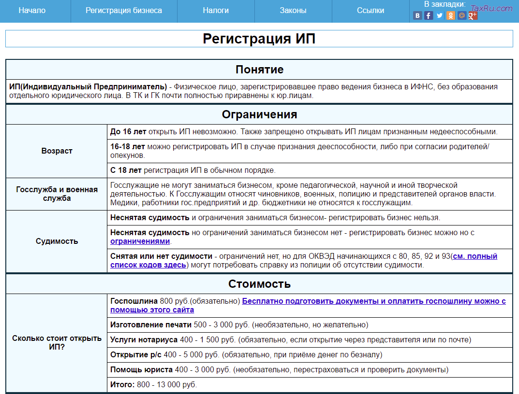Viewport: 519px width, 394px height.
Task: Click the Регистрация ИП page heading
Action: pos(259,39)
